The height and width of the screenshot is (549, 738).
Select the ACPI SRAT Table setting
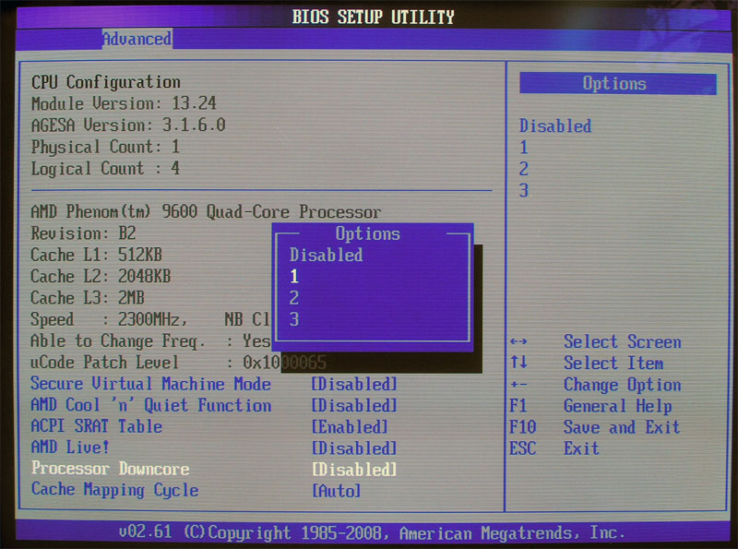coord(97,426)
